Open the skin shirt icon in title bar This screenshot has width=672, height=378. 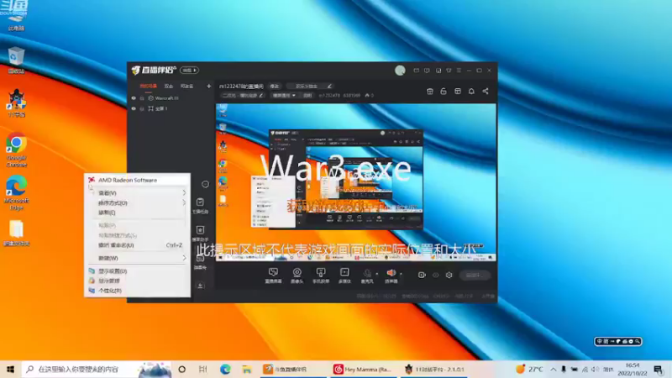click(449, 71)
